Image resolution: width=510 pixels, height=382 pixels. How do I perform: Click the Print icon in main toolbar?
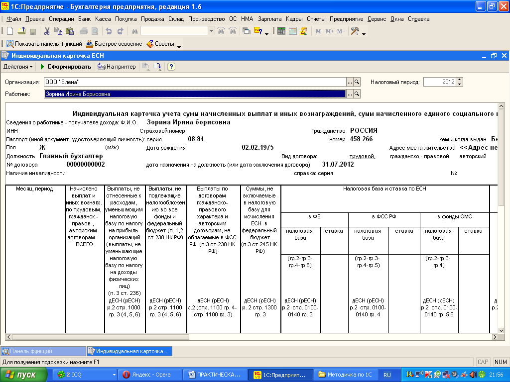pos(84,31)
